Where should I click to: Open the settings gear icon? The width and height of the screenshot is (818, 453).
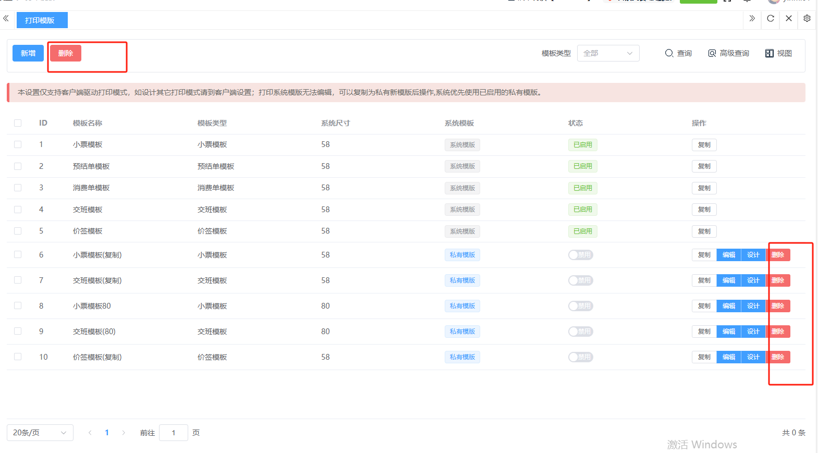click(807, 19)
